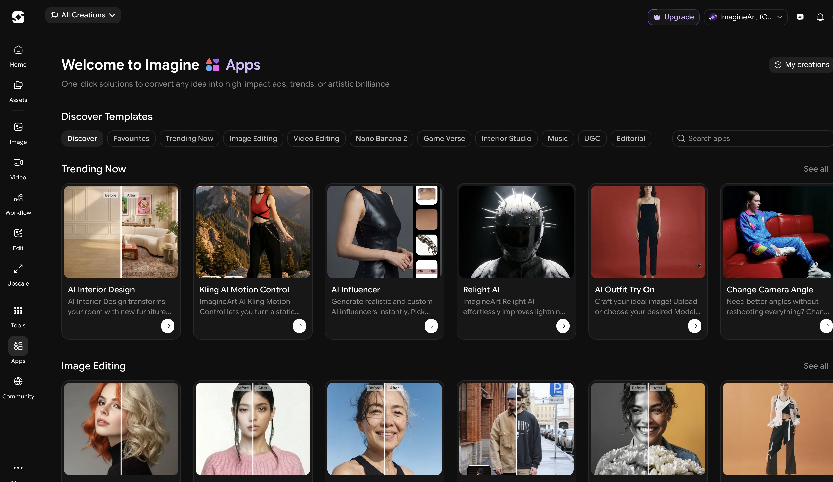Open the Home sidebar icon
The height and width of the screenshot is (482, 833).
(18, 50)
